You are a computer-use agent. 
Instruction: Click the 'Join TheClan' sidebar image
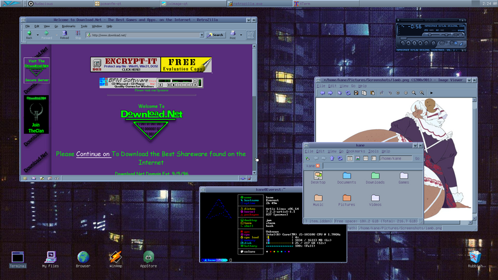[36, 114]
